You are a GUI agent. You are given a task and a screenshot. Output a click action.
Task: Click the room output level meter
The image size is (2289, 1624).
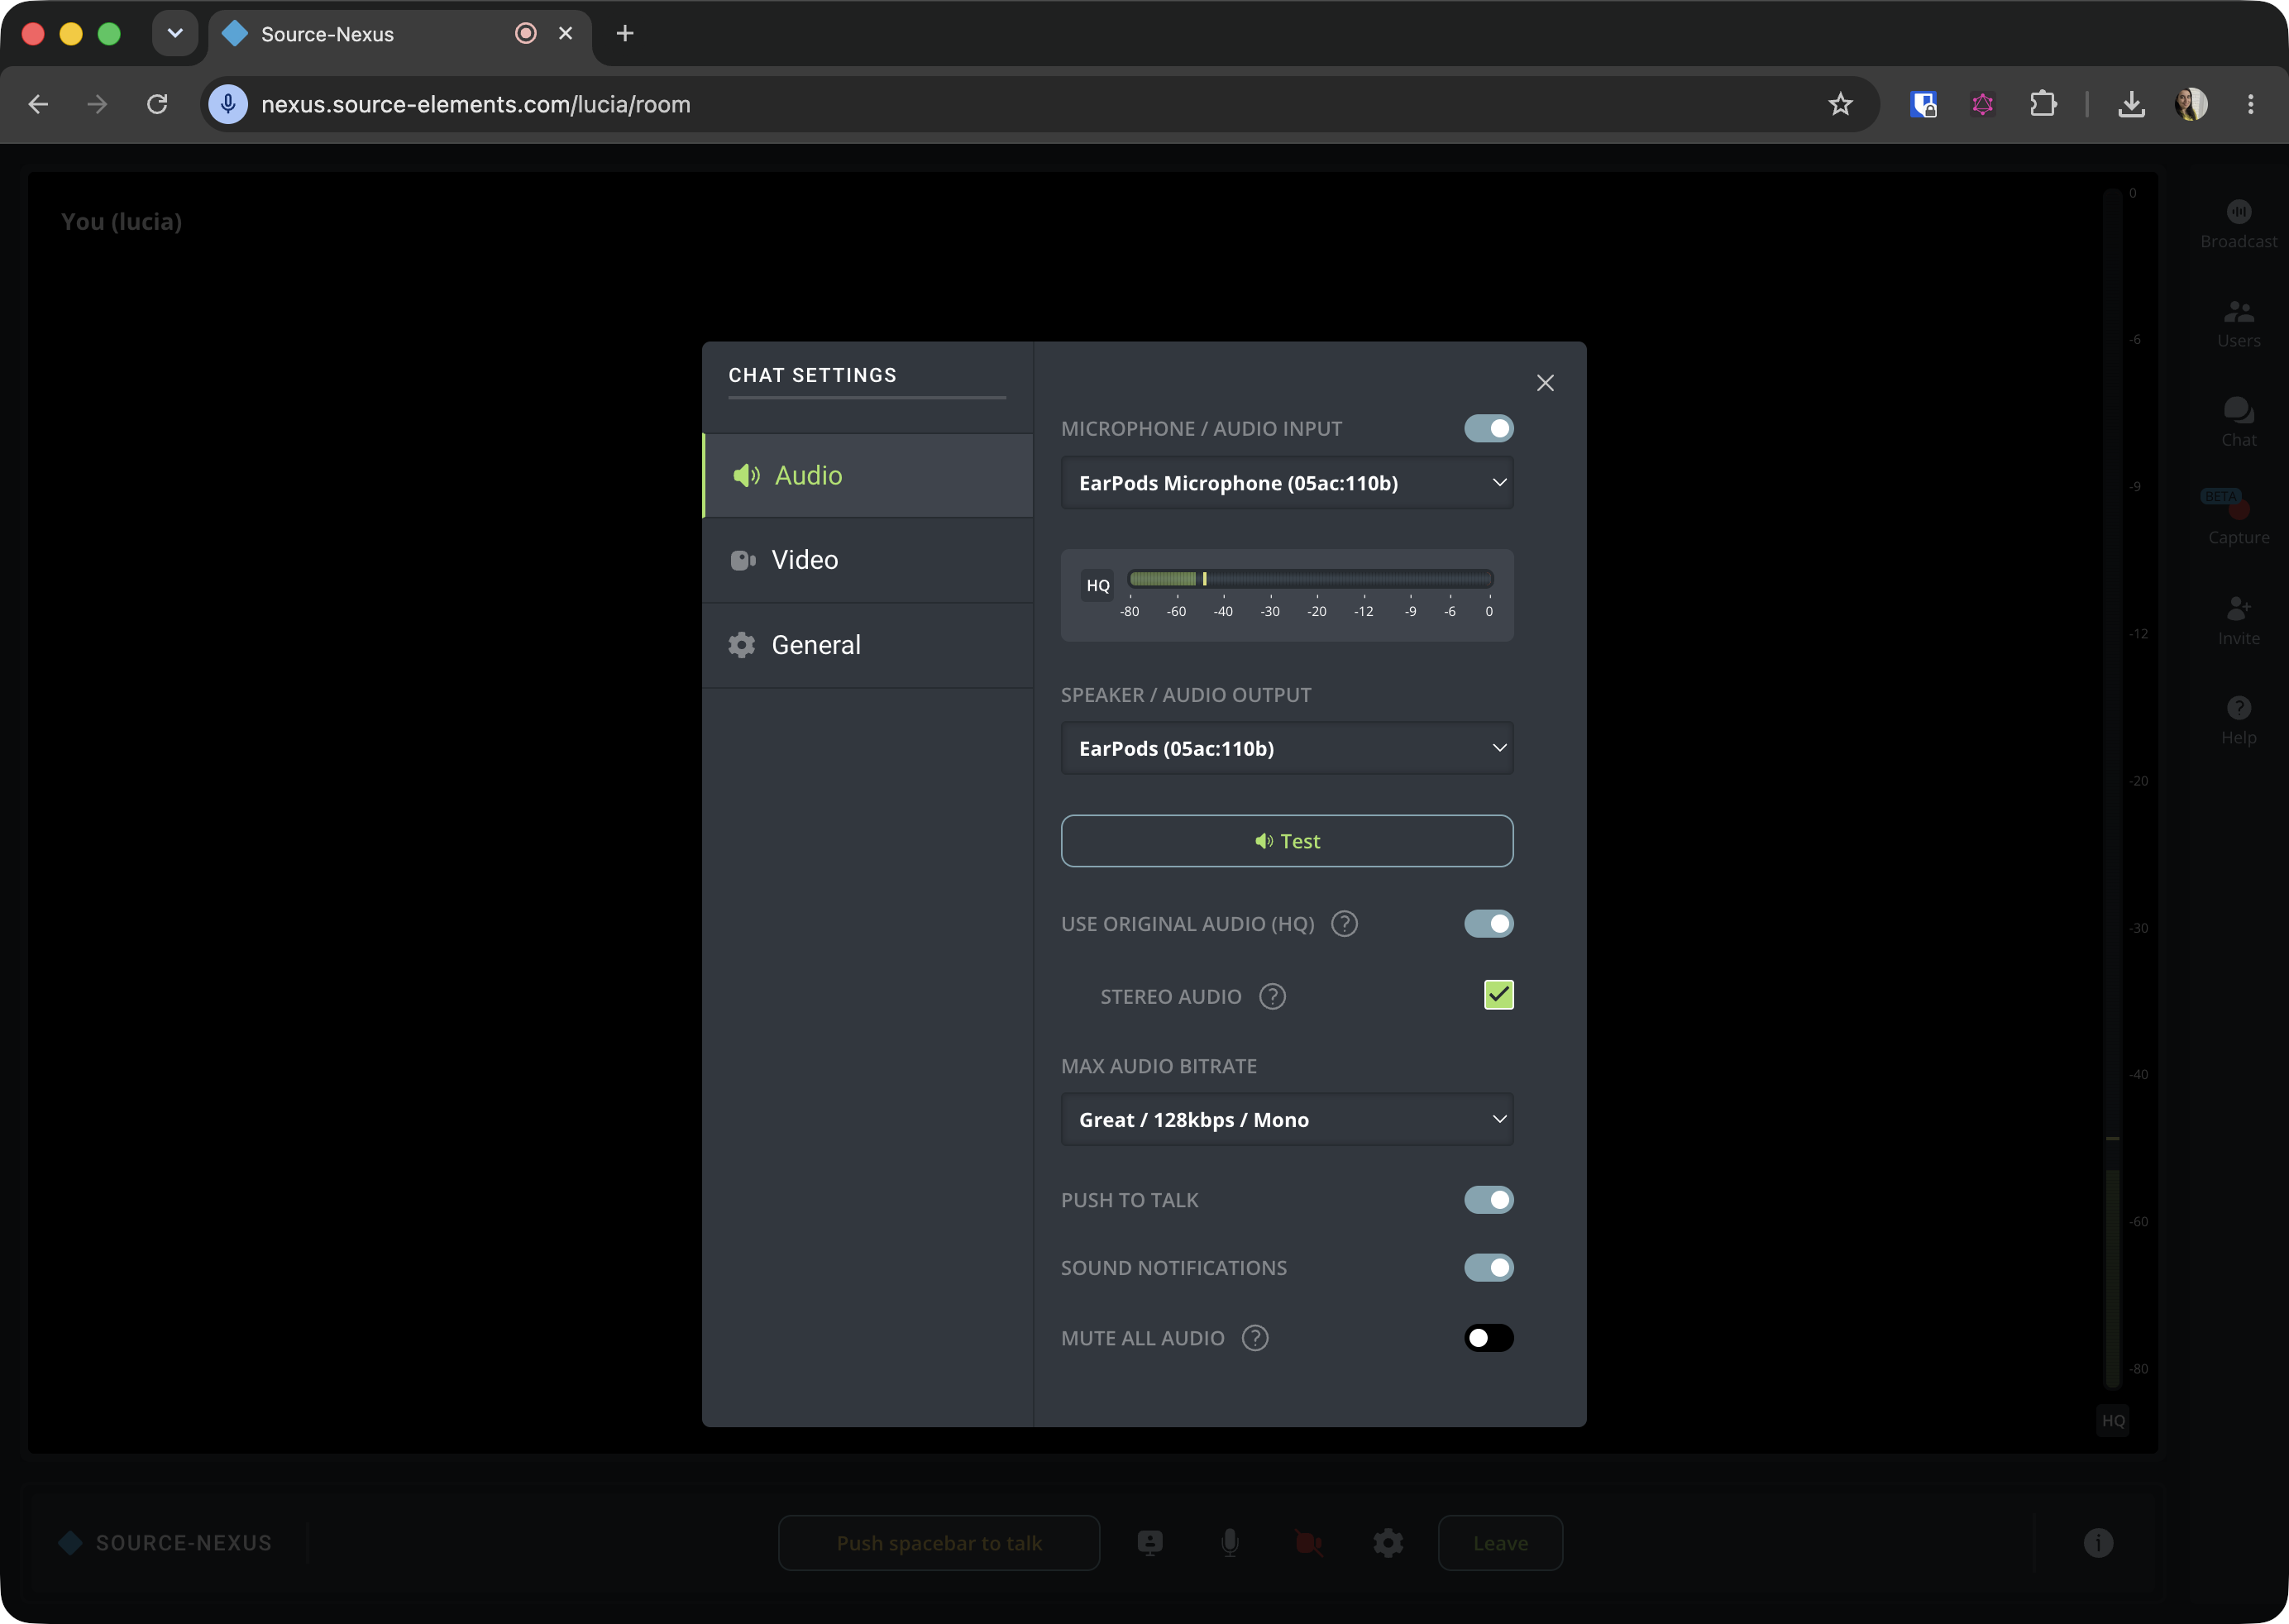(2112, 789)
